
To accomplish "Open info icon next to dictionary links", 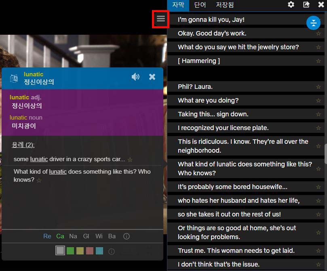I will [127, 236].
